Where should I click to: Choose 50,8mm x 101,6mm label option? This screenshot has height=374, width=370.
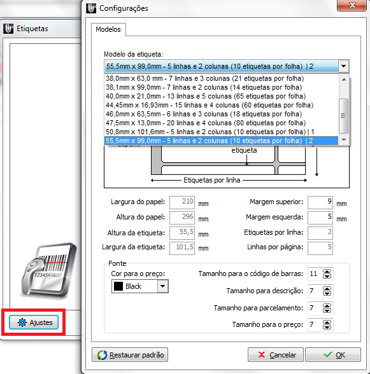210,132
